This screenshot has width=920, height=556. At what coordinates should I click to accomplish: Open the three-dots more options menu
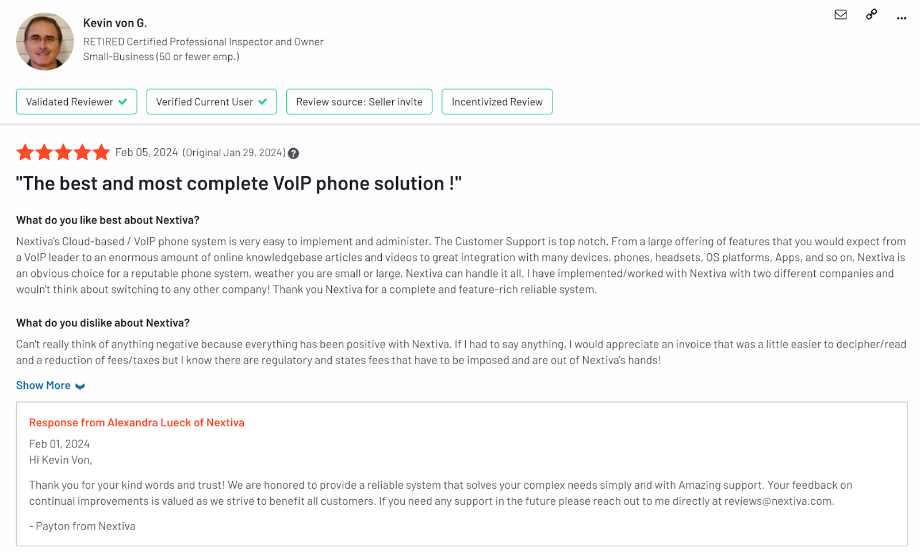coord(902,18)
